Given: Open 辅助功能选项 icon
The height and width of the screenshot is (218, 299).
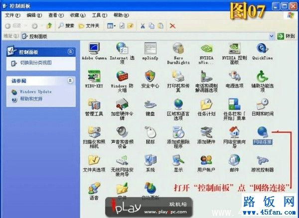Looking at the screenshot, I should pyautogui.click(x=263, y=76).
